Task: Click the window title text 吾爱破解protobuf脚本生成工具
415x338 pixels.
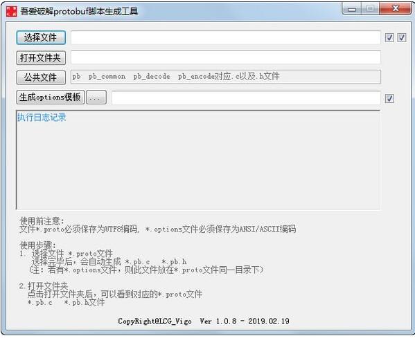Action: tap(79, 11)
